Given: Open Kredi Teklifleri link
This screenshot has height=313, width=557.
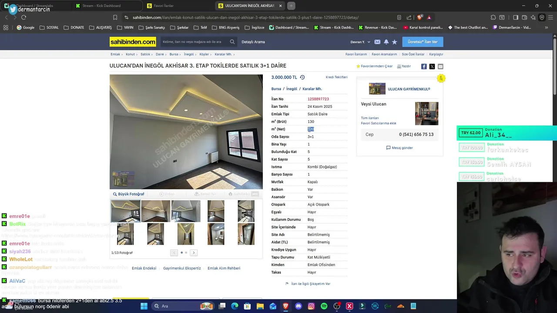Looking at the screenshot, I should (337, 77).
